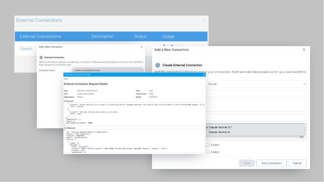Close the External Connection Usage window
The image size is (324, 189).
click(x=204, y=74)
